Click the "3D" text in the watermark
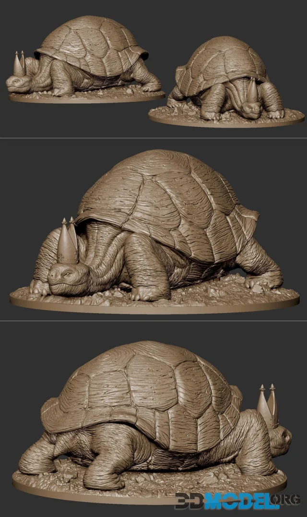The width and height of the screenshot is (307, 517). tap(190, 501)
